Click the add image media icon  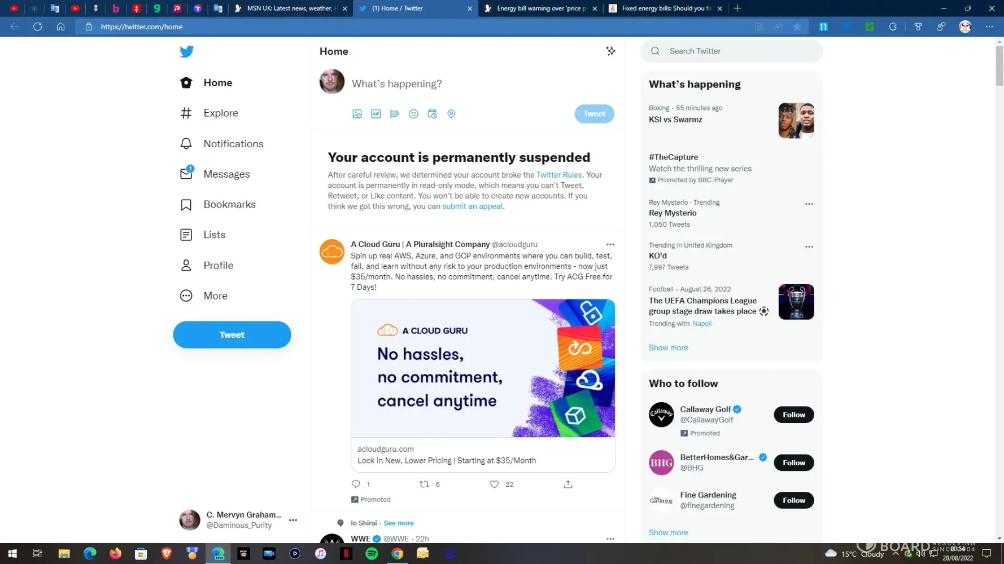357,114
